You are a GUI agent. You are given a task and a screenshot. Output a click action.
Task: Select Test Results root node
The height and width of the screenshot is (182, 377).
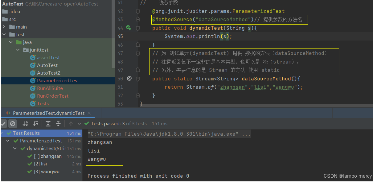pos(41,133)
